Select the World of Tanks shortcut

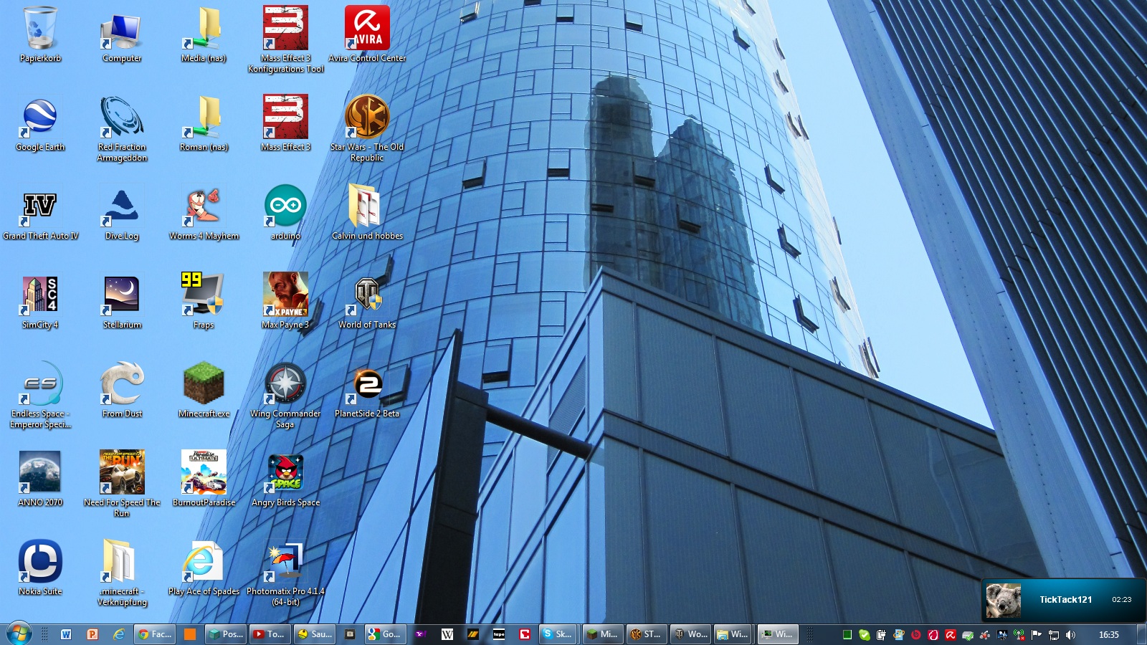pyautogui.click(x=367, y=296)
